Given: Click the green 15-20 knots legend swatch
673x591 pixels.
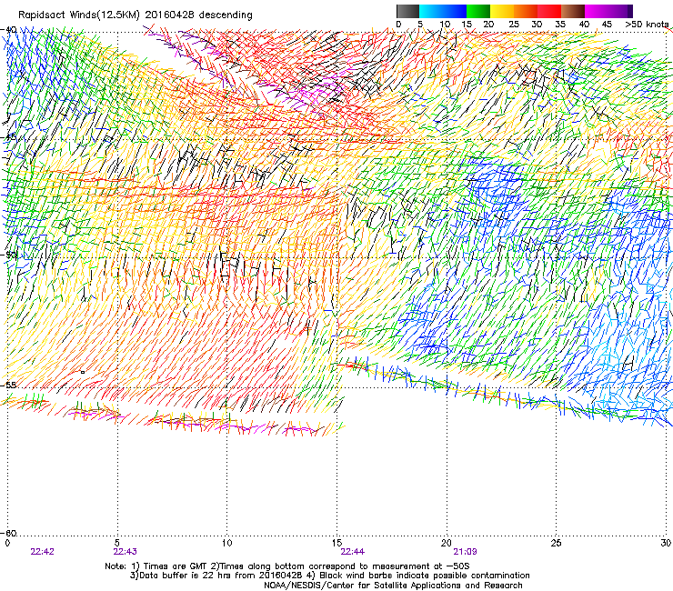Looking at the screenshot, I should 478,11.
